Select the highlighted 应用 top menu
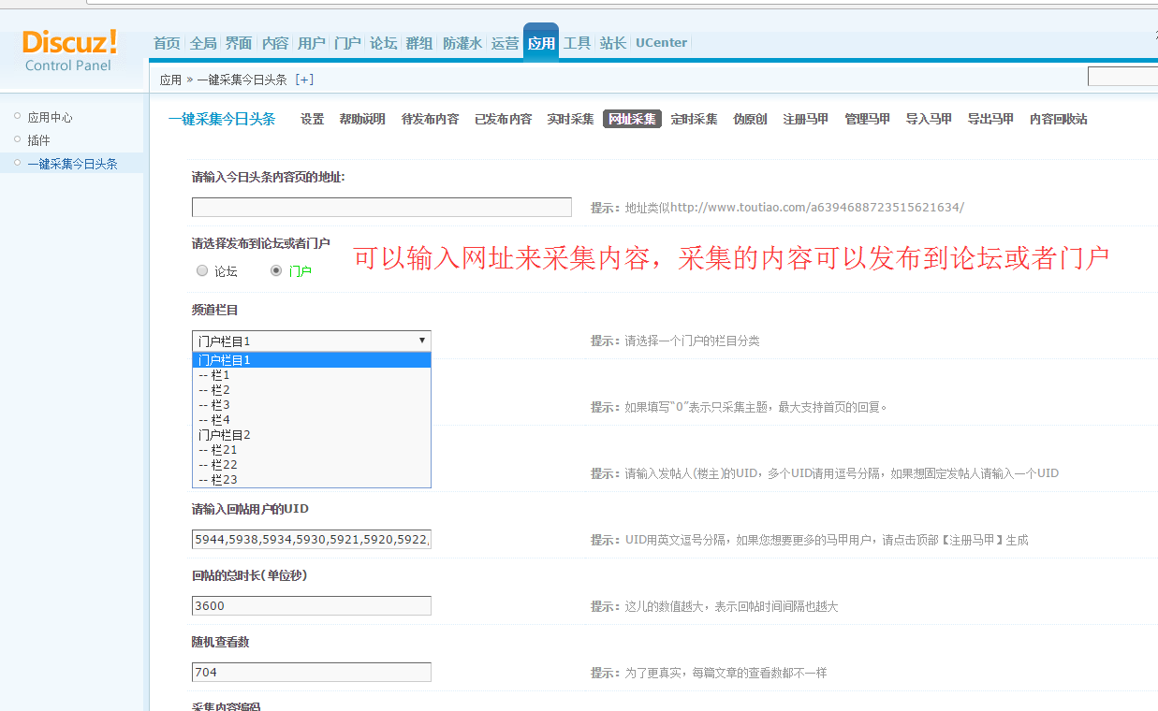This screenshot has height=711, width=1158. (541, 43)
